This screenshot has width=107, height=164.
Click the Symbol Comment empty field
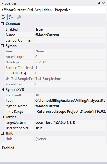coord(71,40)
